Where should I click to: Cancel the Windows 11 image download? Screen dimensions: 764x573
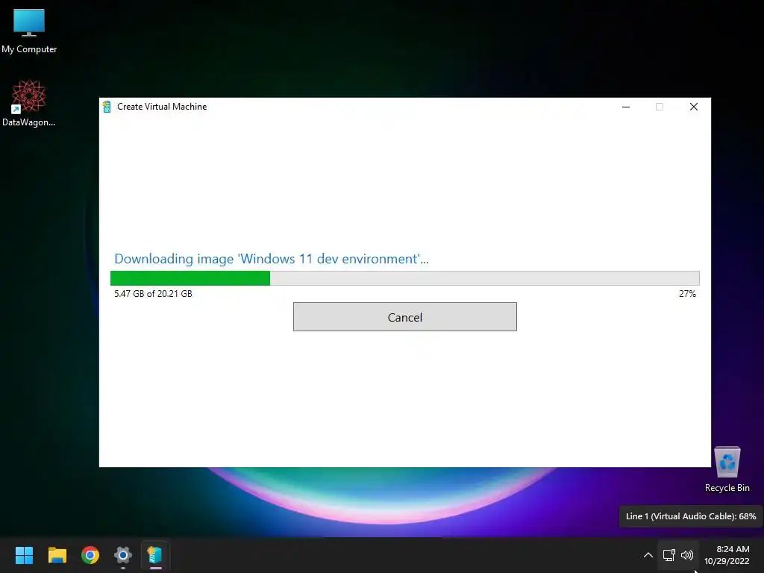405,316
